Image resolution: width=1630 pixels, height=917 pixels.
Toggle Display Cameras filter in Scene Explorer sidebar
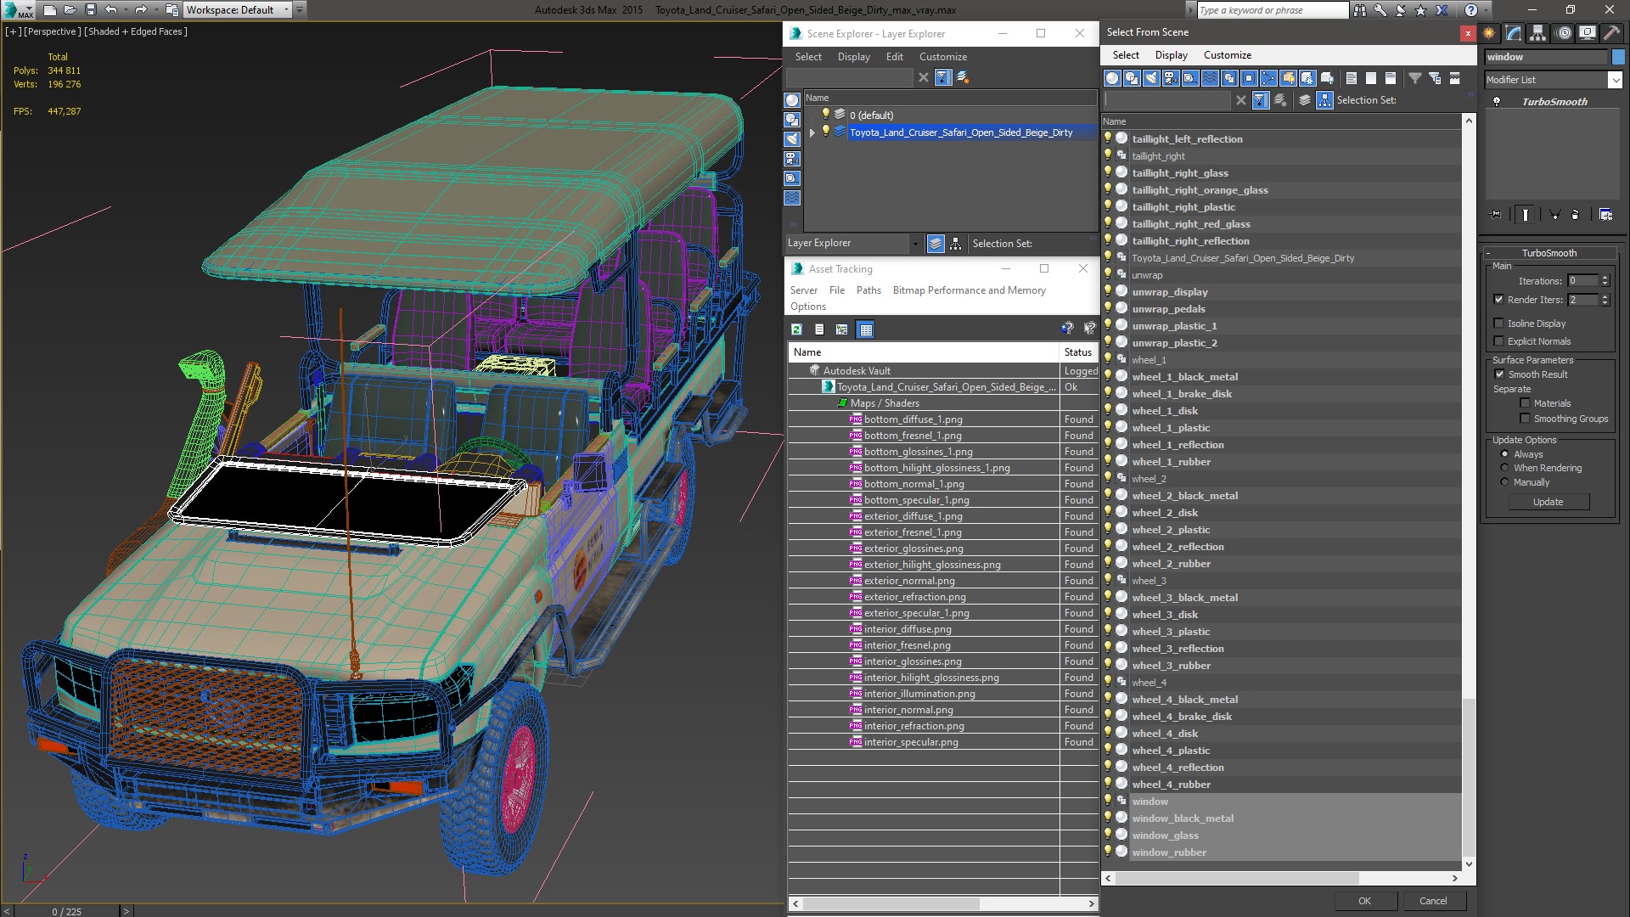coord(792,159)
